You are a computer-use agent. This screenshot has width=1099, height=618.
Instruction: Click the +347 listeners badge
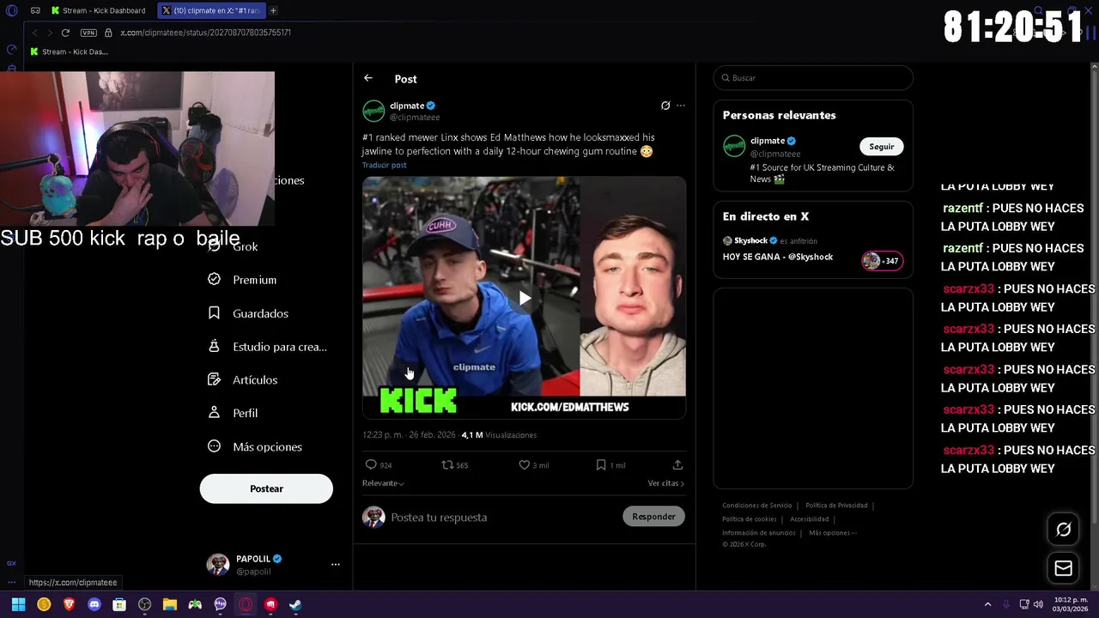[x=883, y=261]
